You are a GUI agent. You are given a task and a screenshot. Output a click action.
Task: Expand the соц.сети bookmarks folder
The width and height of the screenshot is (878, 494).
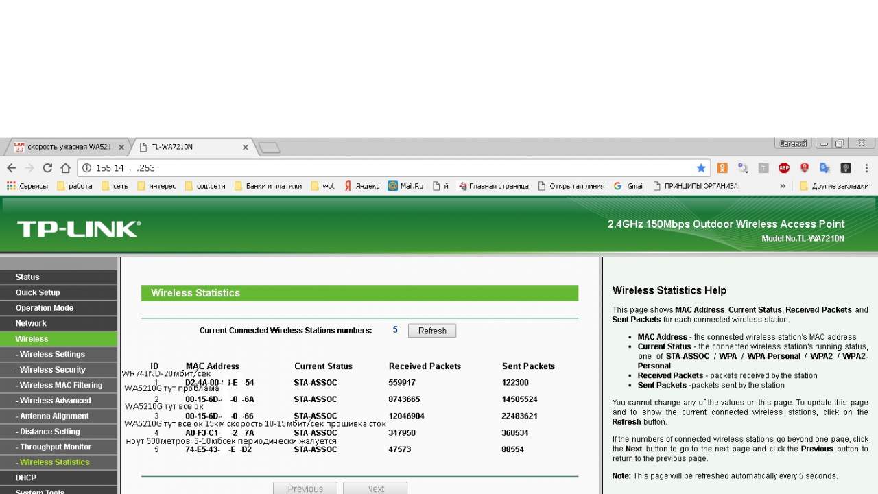(205, 186)
